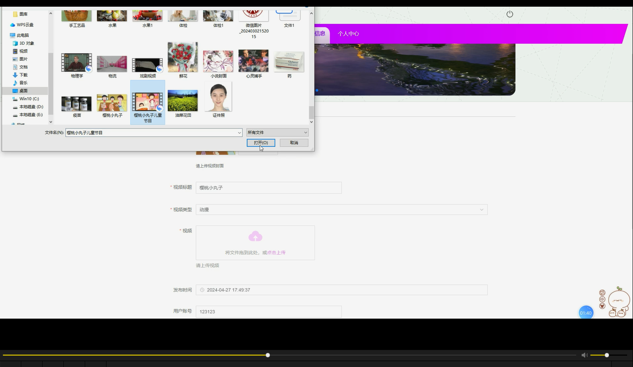The height and width of the screenshot is (367, 633).
Task: Select the 文件1 document icon
Action: pos(289,18)
